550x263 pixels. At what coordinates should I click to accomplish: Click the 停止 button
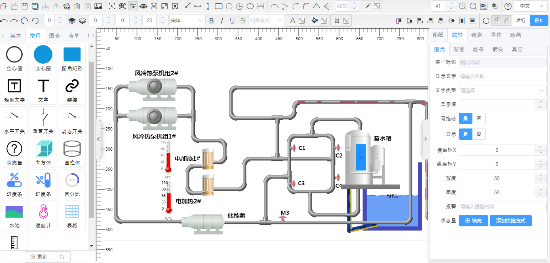(539, 21)
